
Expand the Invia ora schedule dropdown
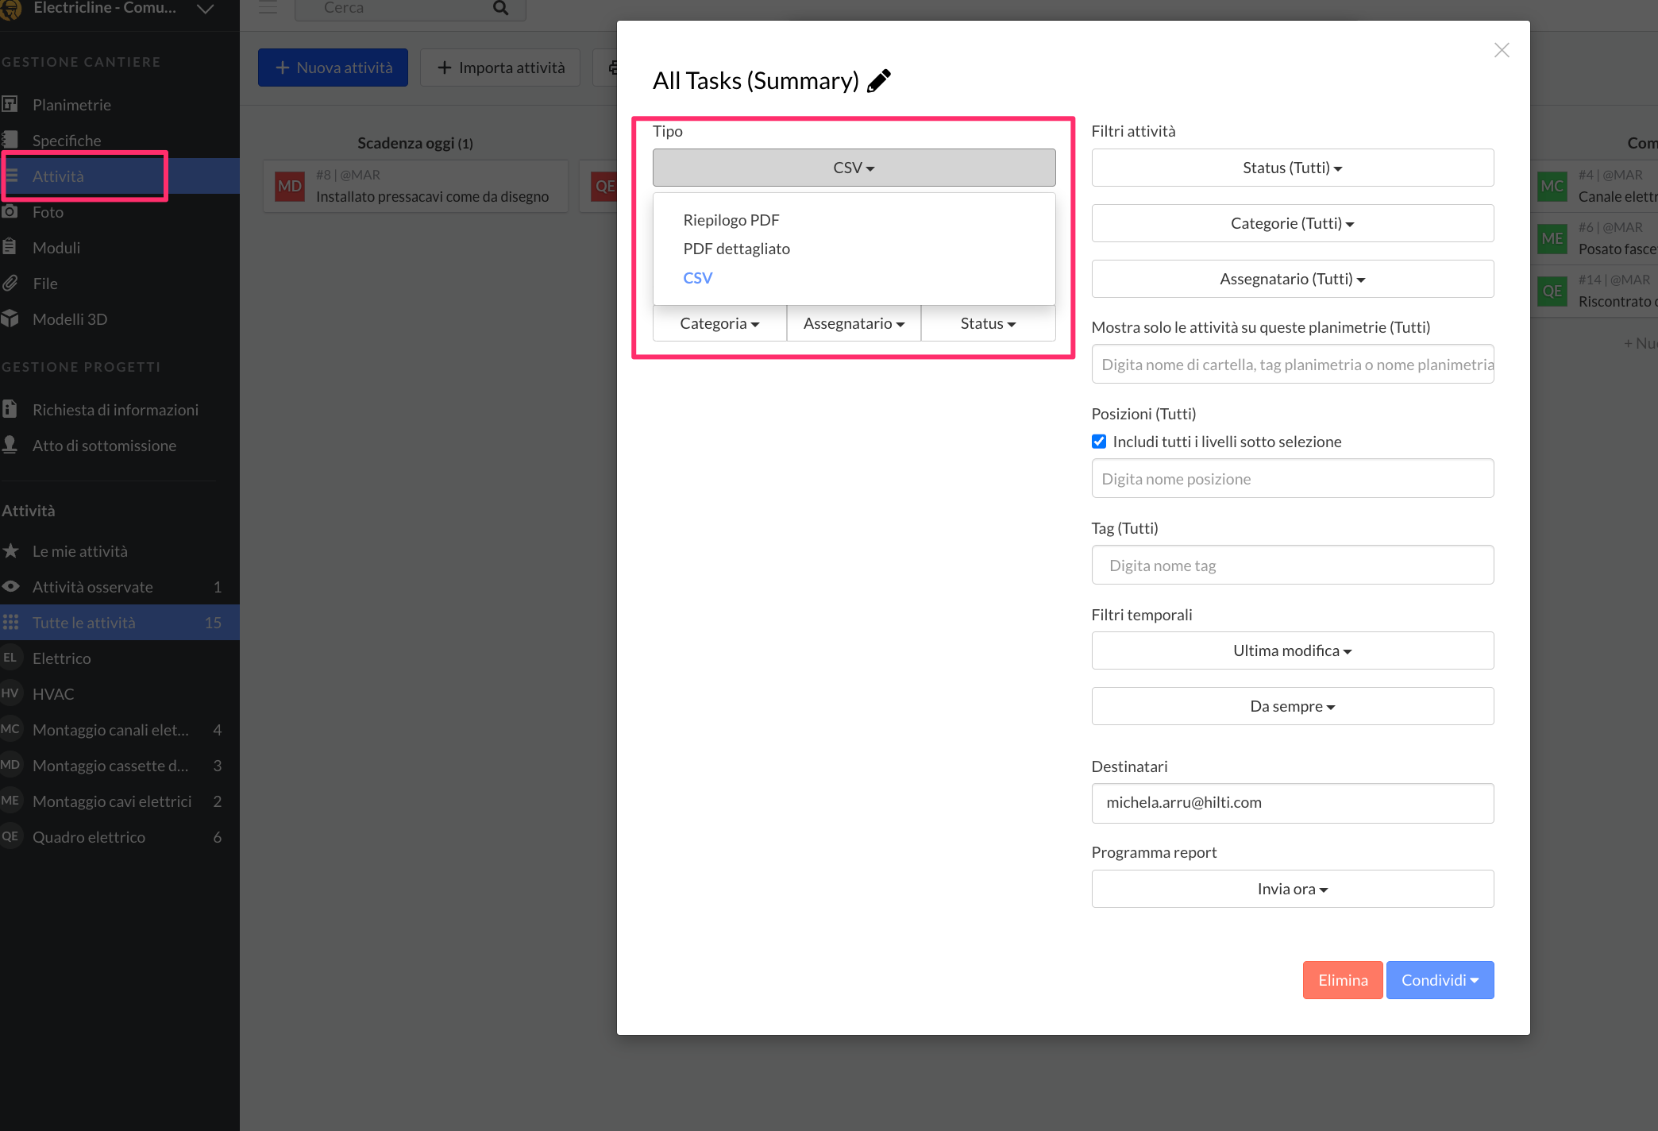pyautogui.click(x=1292, y=889)
